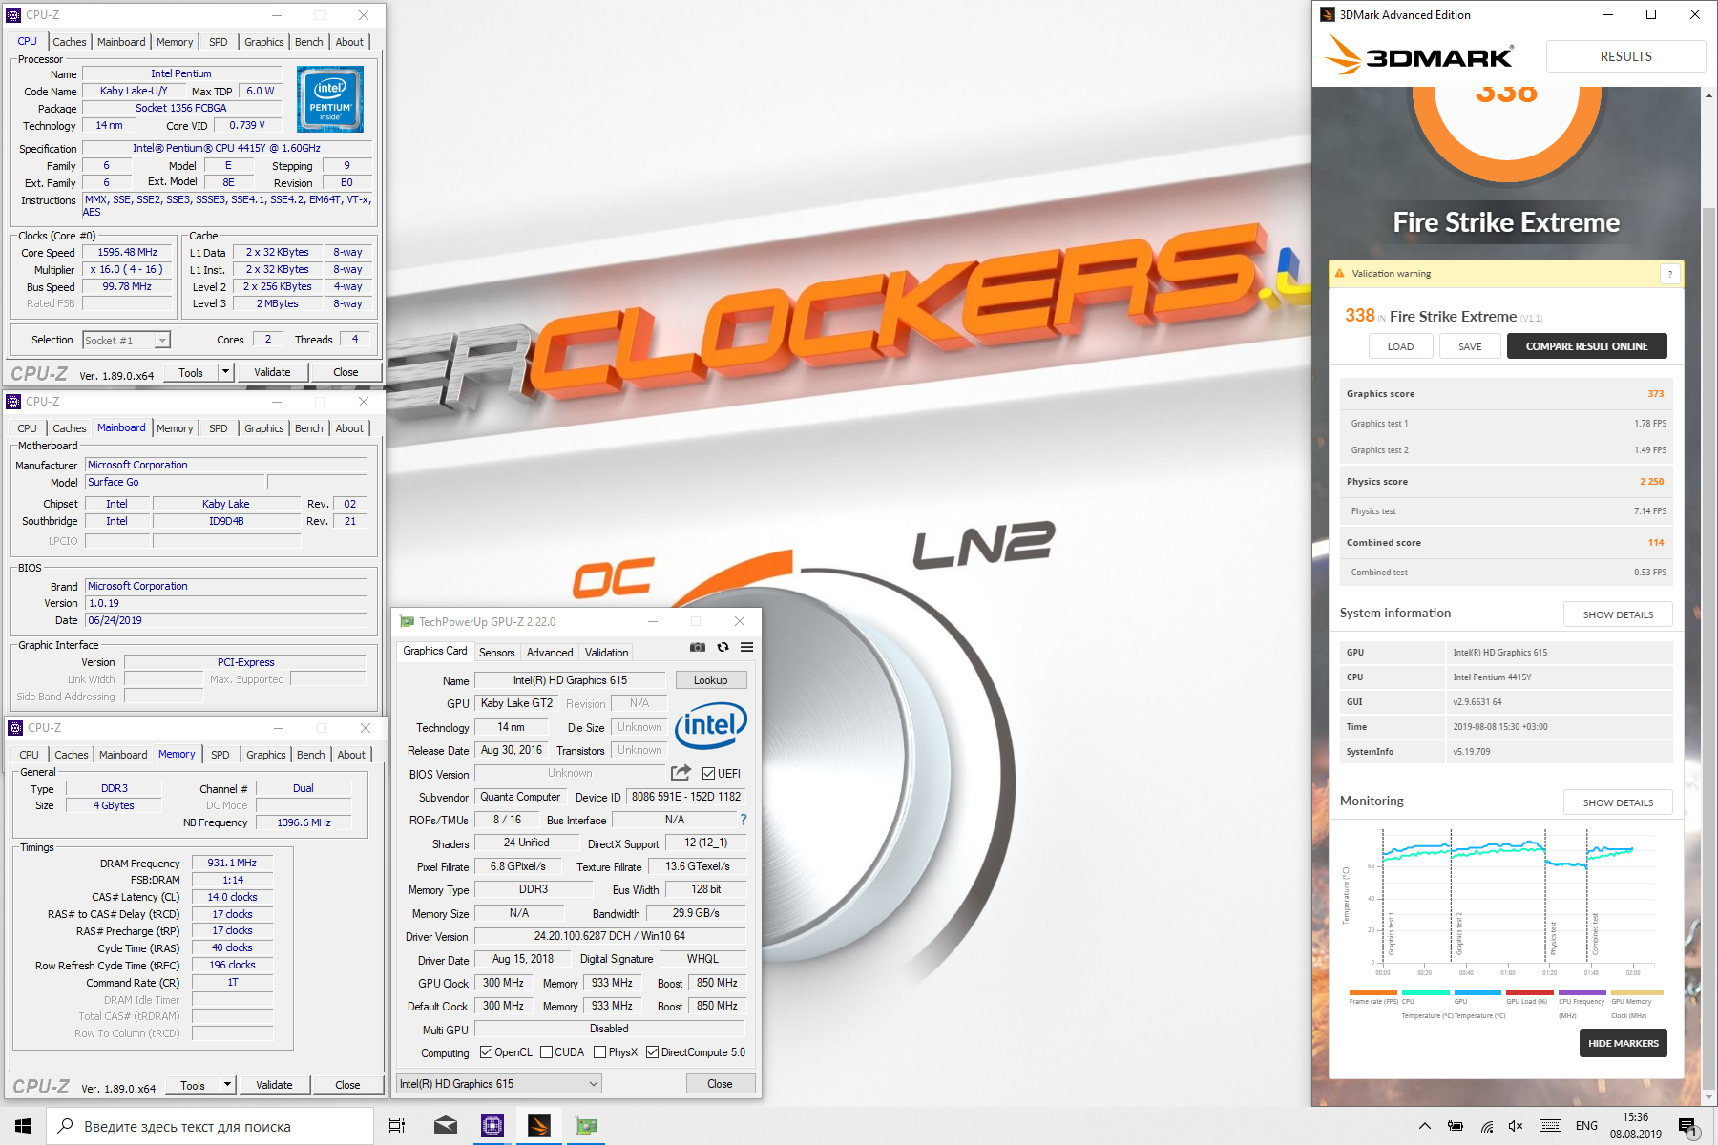Click Validate in top CPU-Z window
This screenshot has height=1145, width=1718.
[x=272, y=372]
